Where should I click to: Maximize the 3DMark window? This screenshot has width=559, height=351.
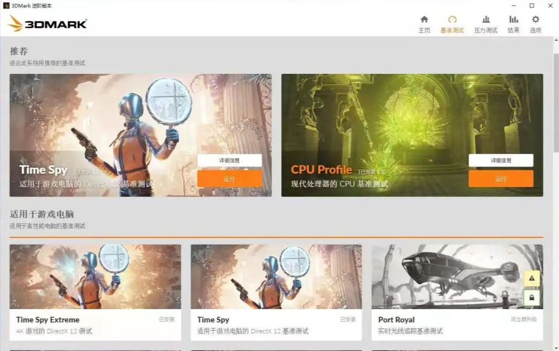point(532,6)
